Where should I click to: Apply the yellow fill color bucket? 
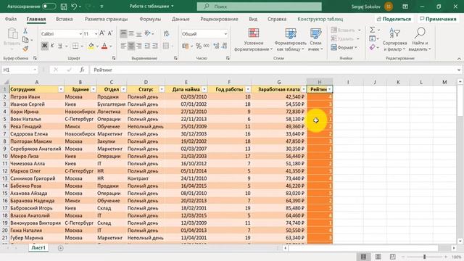click(x=91, y=46)
